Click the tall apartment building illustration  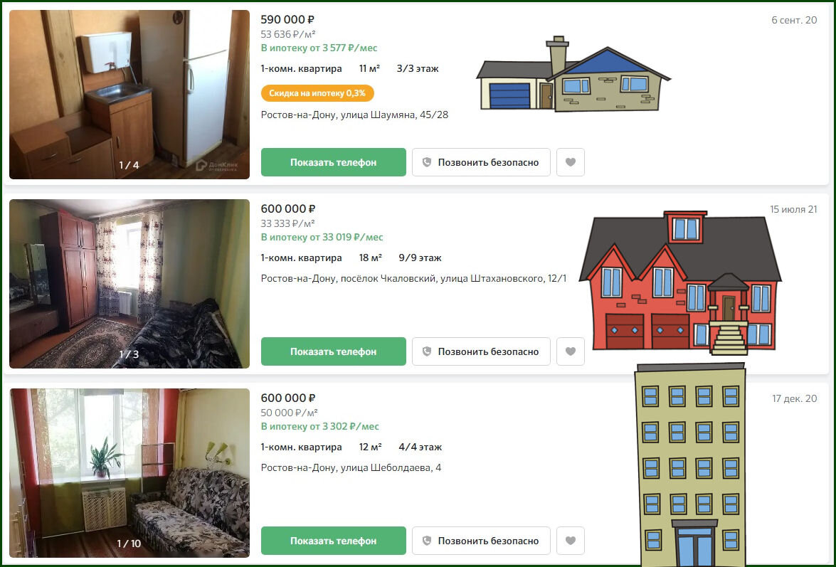click(690, 465)
